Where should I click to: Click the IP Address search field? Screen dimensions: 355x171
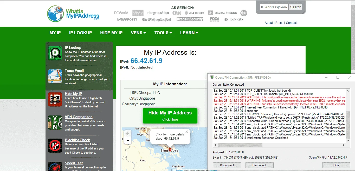(x=274, y=7)
